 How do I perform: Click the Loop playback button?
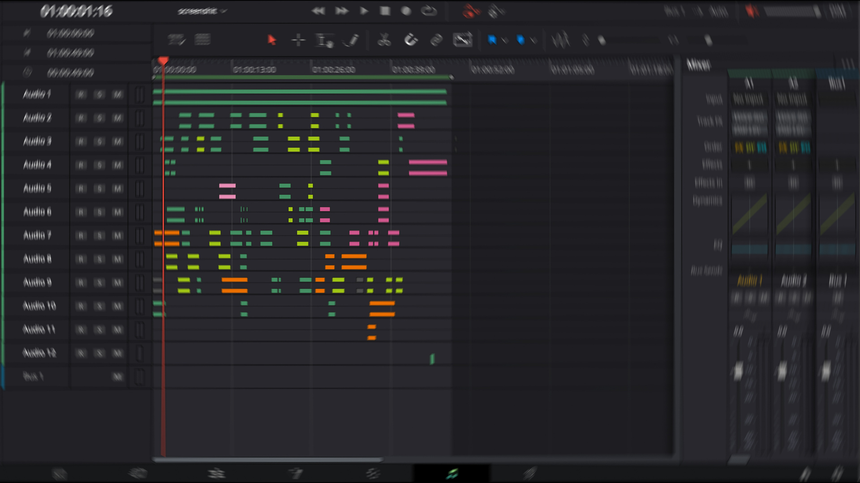429,11
